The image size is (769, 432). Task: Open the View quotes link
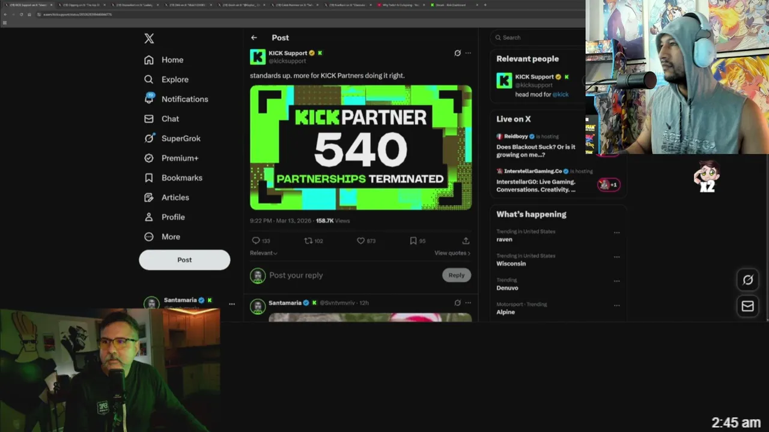click(x=452, y=253)
